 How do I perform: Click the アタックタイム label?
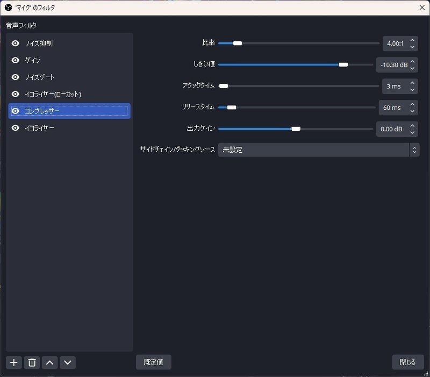pyautogui.click(x=198, y=85)
